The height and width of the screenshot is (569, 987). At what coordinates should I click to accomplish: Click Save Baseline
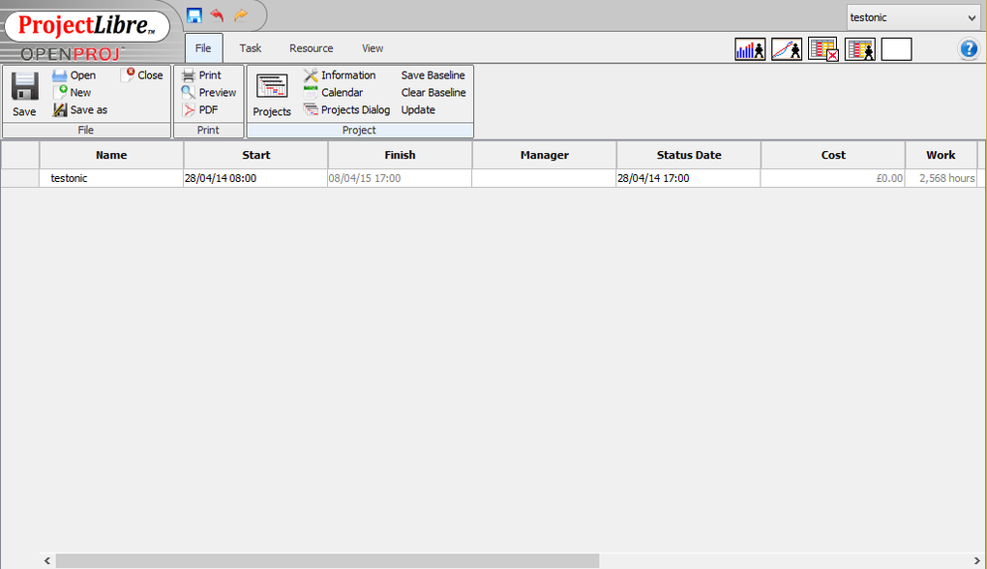[x=434, y=75]
